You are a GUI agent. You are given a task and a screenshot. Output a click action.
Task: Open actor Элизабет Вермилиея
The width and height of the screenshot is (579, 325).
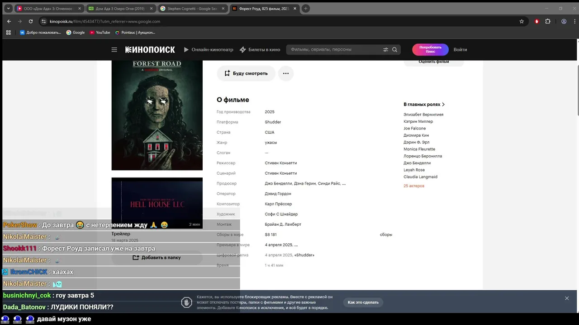pyautogui.click(x=423, y=115)
